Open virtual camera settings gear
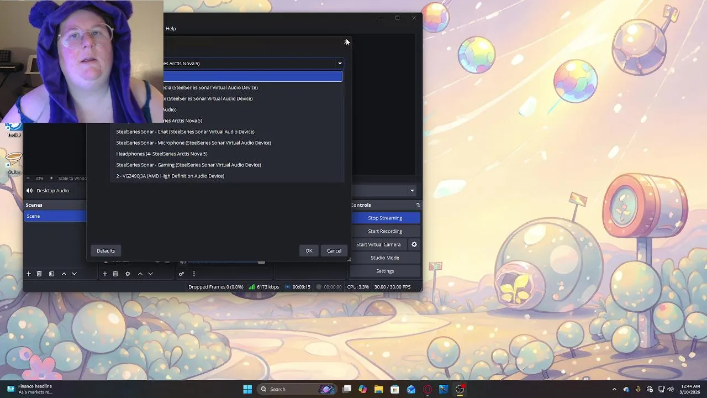The height and width of the screenshot is (398, 707). [414, 244]
